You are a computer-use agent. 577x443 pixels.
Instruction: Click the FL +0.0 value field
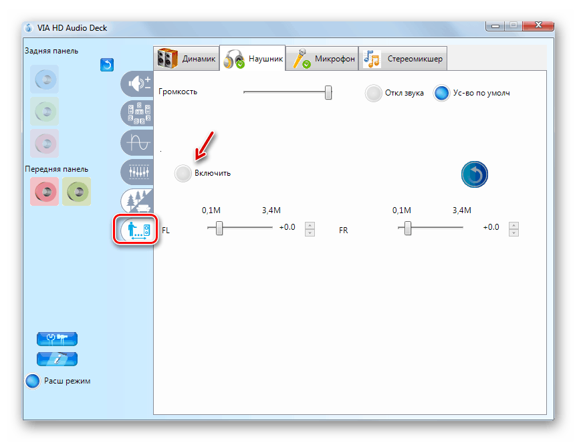click(x=287, y=227)
